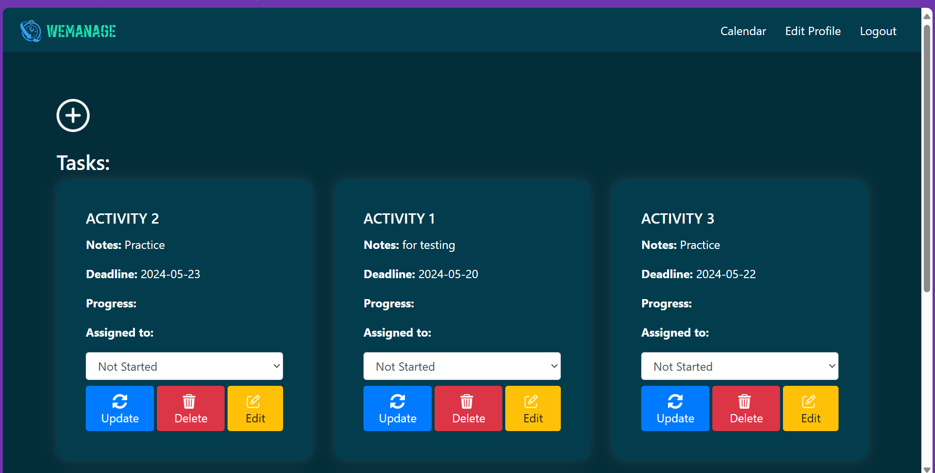Click the trash icon on Activity 2's Delete button
Image resolution: width=935 pixels, height=473 pixels.
pyautogui.click(x=189, y=401)
